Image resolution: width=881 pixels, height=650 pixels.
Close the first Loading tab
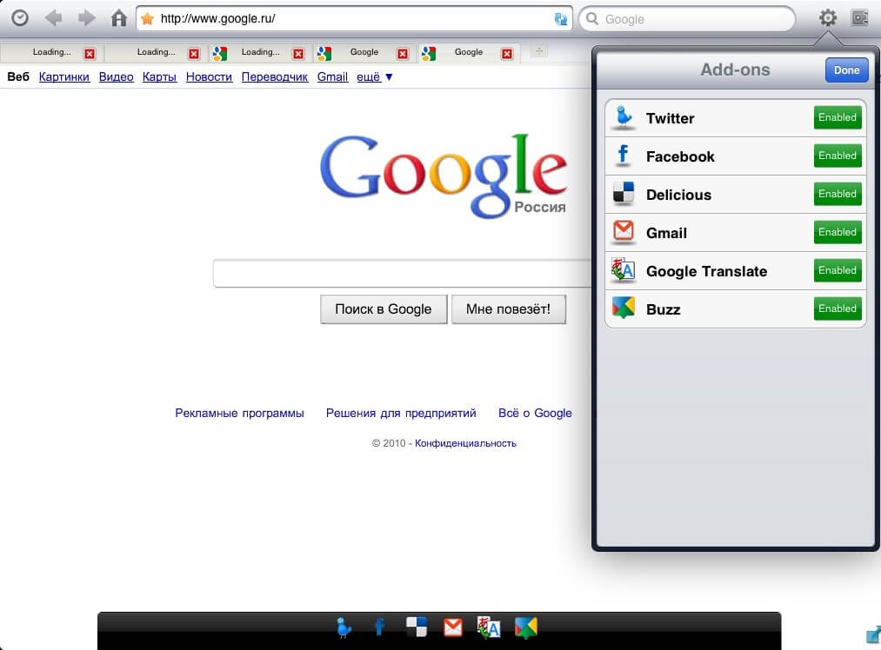(90, 53)
